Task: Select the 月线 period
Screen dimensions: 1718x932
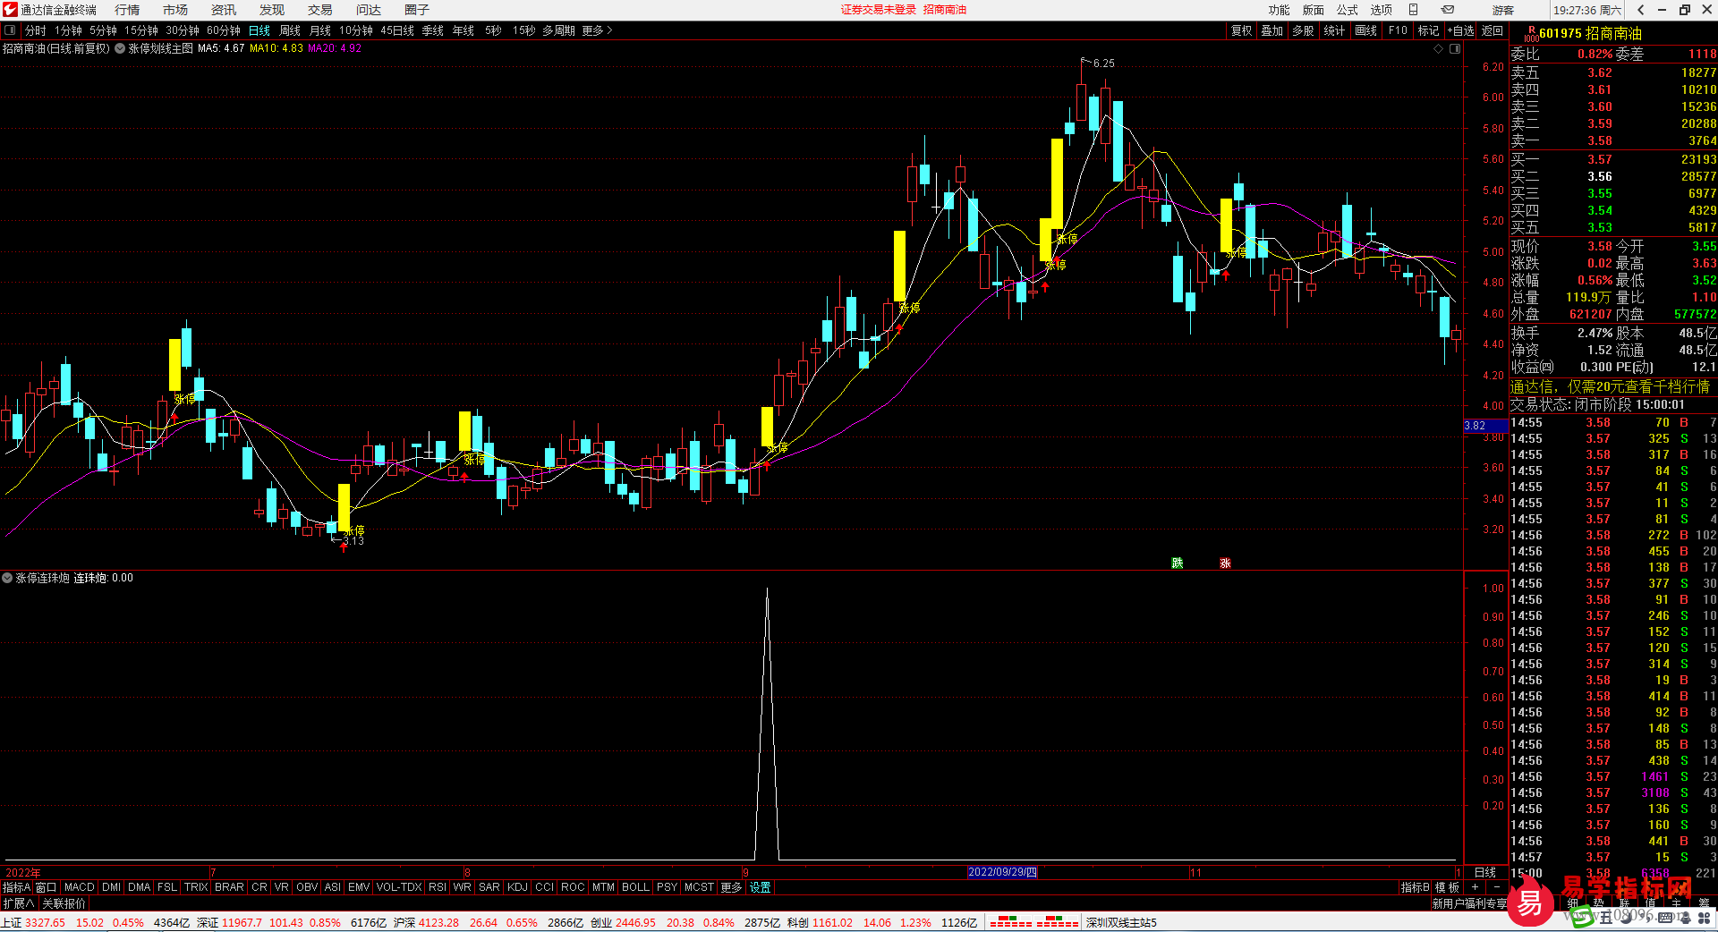Action: (x=320, y=30)
